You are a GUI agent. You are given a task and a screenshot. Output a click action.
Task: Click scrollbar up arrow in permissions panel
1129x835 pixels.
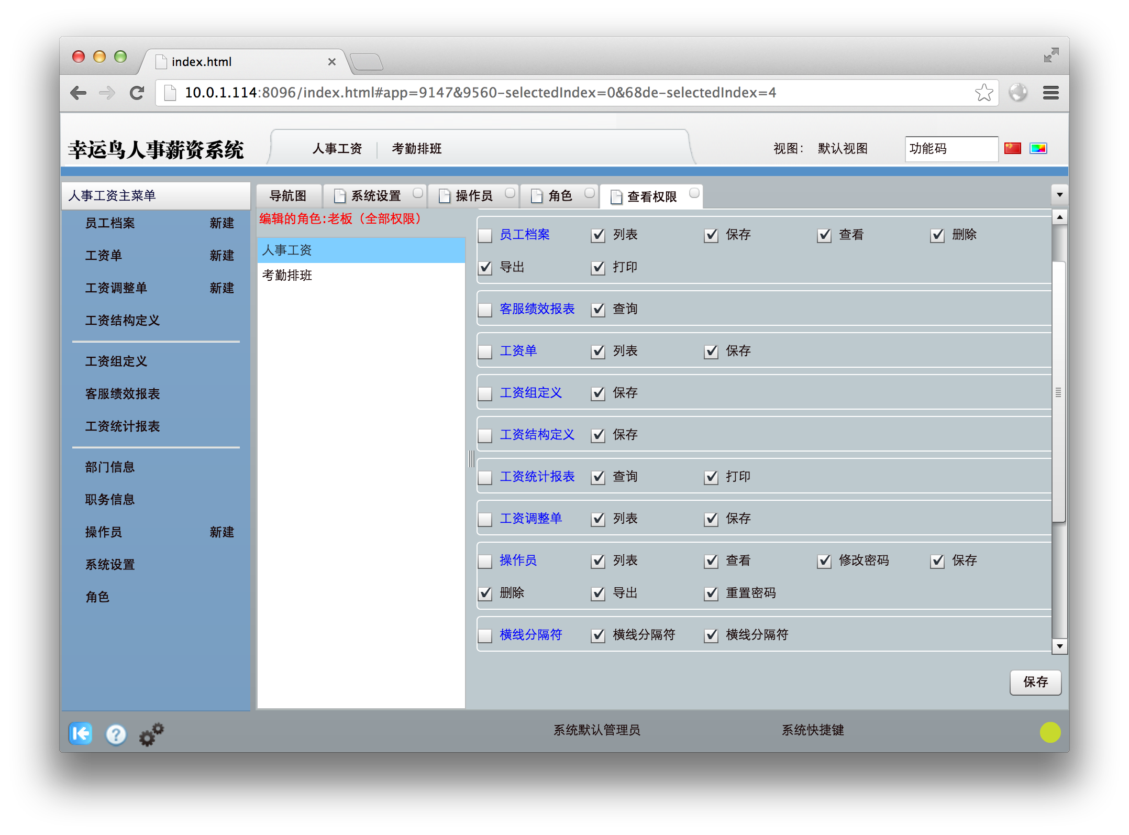pos(1059,217)
